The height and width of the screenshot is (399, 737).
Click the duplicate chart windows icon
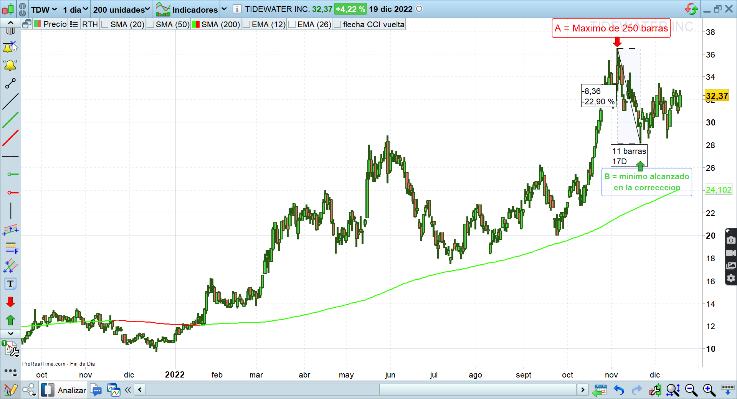[114, 390]
